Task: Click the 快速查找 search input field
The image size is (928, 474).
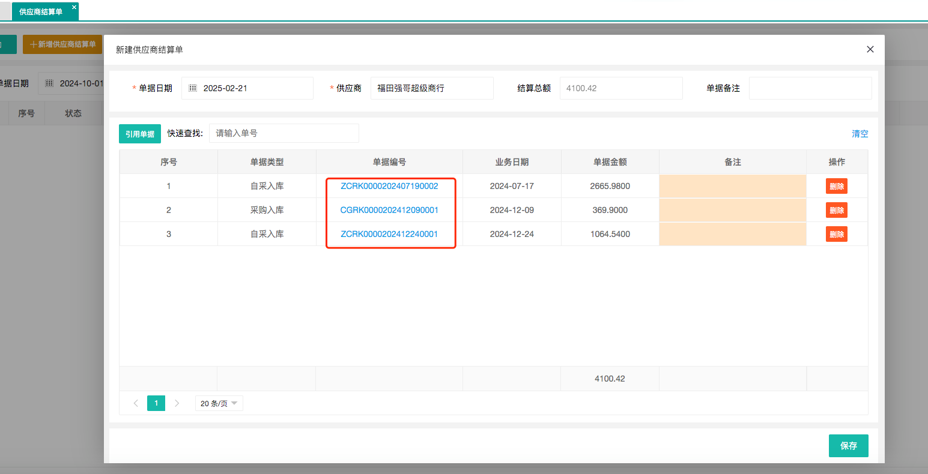Action: coord(284,133)
